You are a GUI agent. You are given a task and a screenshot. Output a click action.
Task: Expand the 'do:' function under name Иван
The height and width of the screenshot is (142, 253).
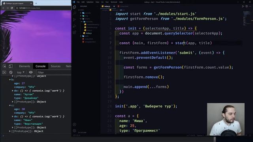tap(13, 116)
